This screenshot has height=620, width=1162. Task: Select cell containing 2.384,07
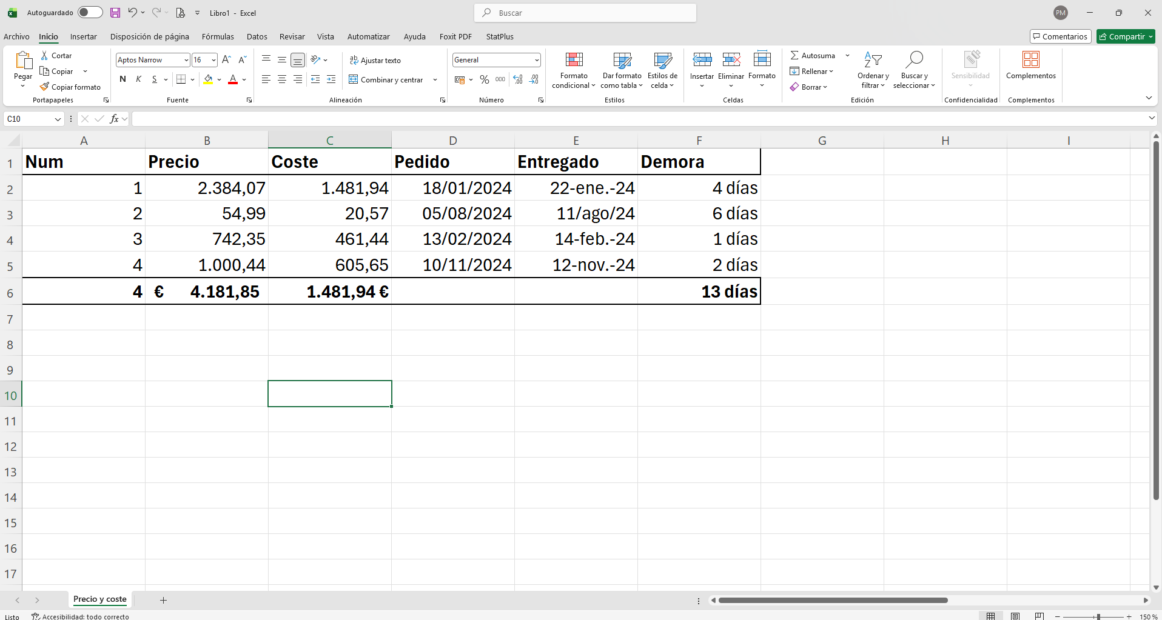(207, 188)
